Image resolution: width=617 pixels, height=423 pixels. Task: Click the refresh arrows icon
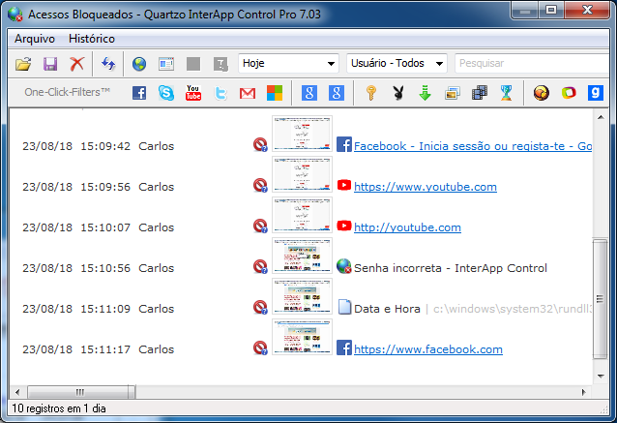(108, 64)
